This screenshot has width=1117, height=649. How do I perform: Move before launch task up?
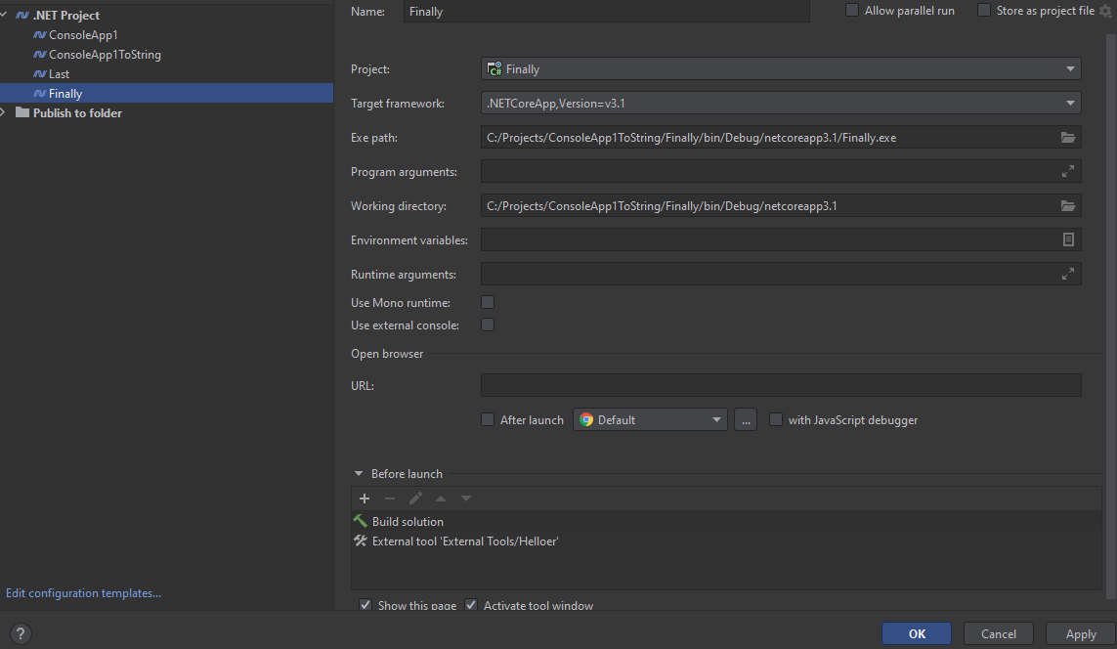(441, 498)
